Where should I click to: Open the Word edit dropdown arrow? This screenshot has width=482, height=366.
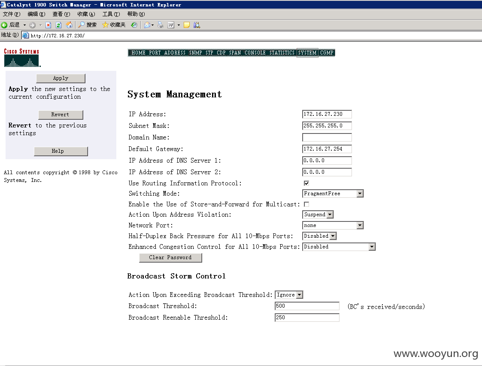click(179, 25)
